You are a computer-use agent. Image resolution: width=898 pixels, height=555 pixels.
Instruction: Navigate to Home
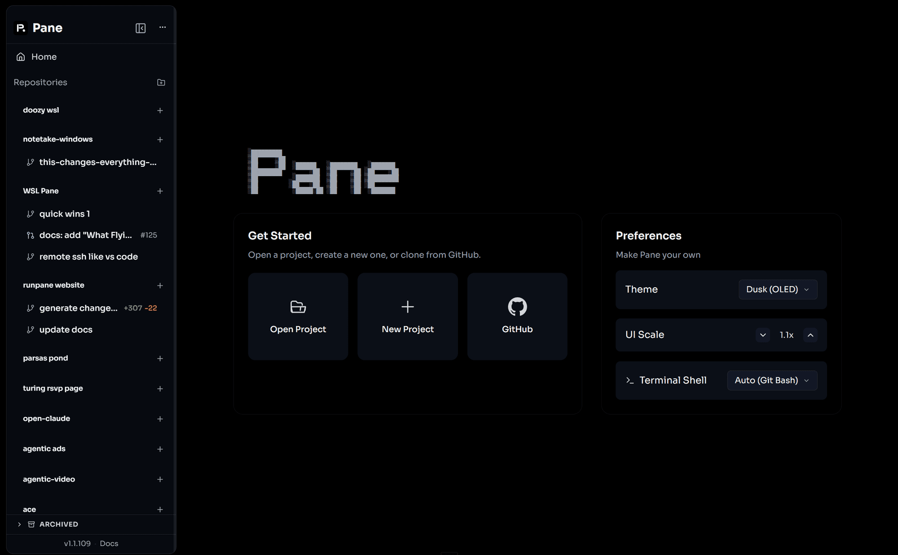click(x=44, y=56)
